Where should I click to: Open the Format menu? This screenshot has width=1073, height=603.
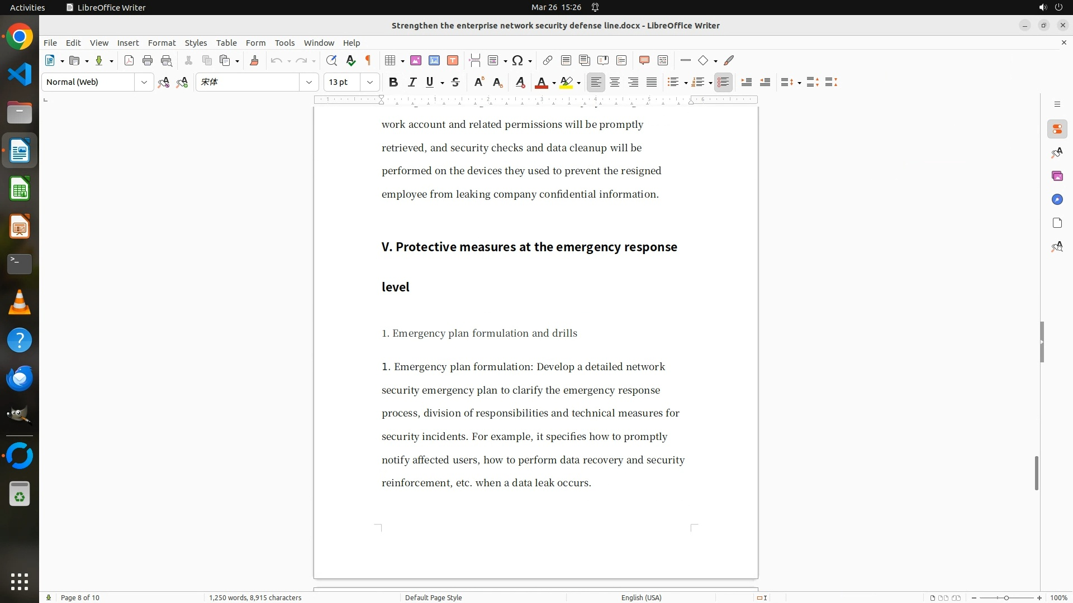click(x=162, y=42)
